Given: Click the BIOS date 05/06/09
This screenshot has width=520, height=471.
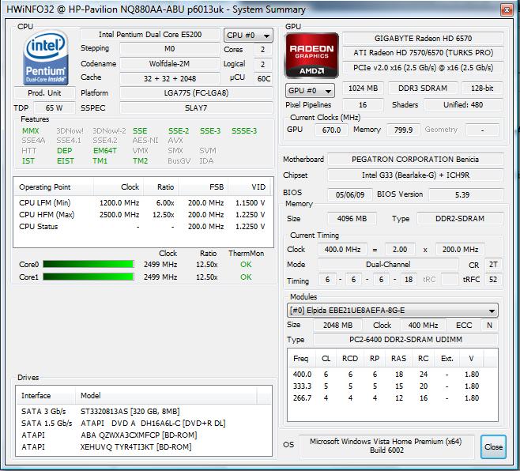Looking at the screenshot, I should point(350,194).
